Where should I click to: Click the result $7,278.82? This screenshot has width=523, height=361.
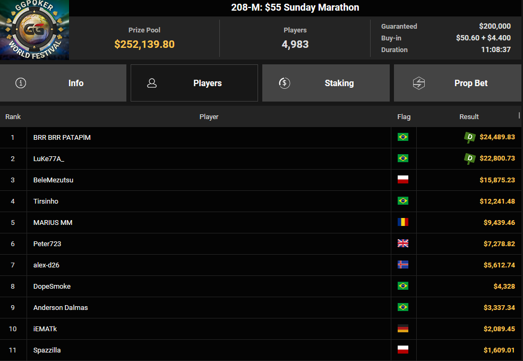pos(499,244)
